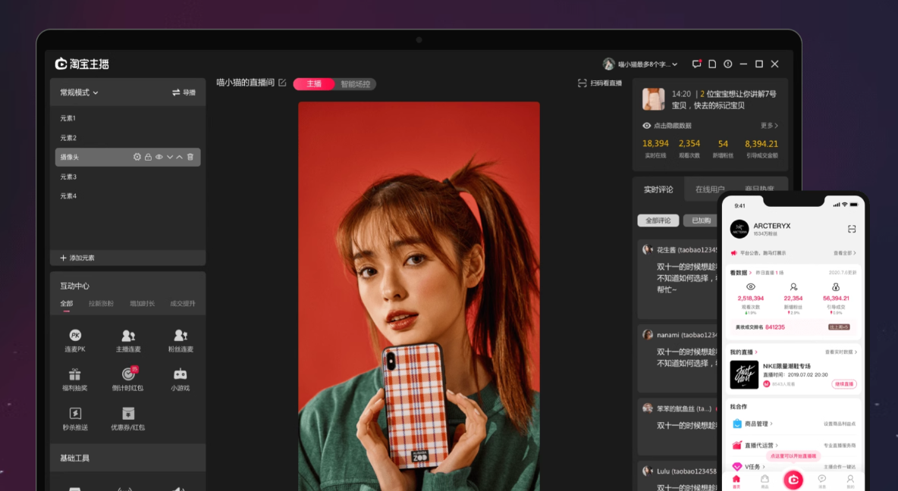
Task: Open the 优惠券/红包 coupon tool
Action: pos(127,418)
